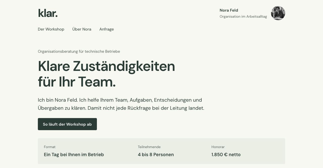Click the 'Format' label
Viewport: 323px width, 168px height.
pyautogui.click(x=50, y=147)
